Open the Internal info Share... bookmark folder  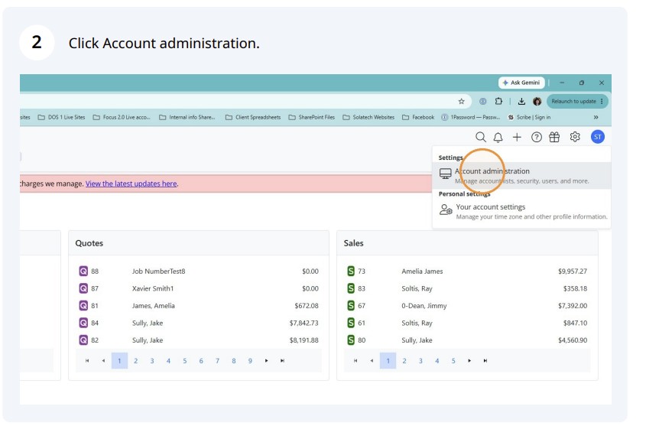[x=187, y=118]
